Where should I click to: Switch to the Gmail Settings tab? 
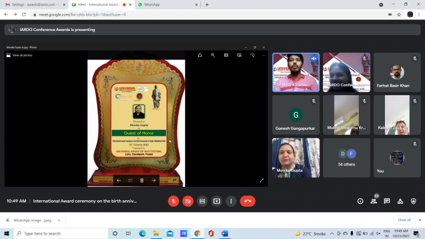pos(35,5)
